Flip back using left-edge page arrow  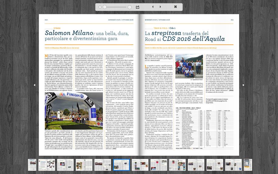(x=34, y=85)
